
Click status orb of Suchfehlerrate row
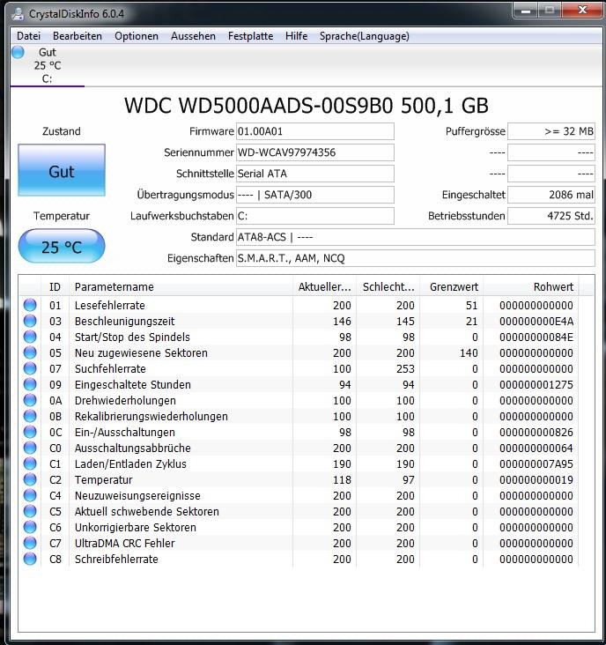[x=30, y=368]
